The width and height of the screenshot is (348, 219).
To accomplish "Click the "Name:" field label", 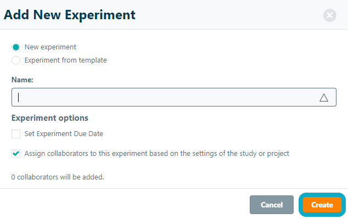I will 22,80.
